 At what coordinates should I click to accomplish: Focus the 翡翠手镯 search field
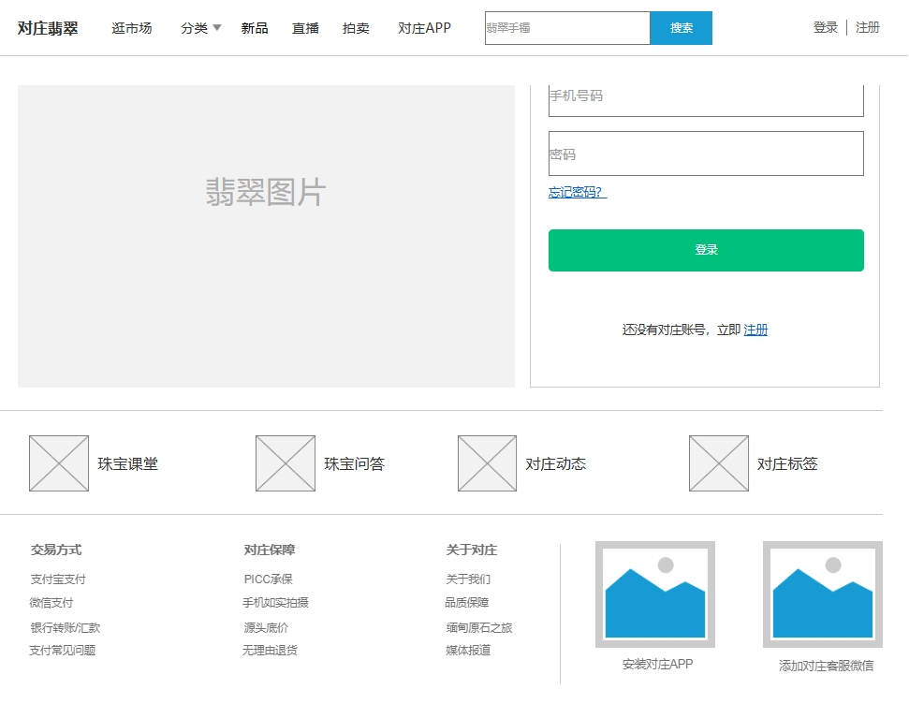567,28
